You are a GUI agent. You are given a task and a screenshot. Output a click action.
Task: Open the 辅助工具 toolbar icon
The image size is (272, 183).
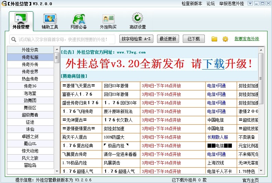(x=50, y=19)
